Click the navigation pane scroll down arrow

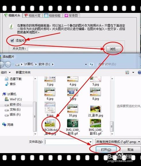35,134
